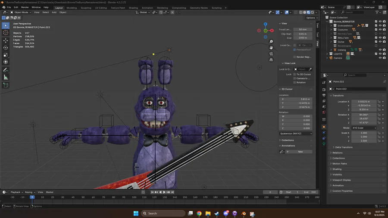Open Global transform orientation dropdown
This screenshot has width=388, height=218.
[143, 12]
